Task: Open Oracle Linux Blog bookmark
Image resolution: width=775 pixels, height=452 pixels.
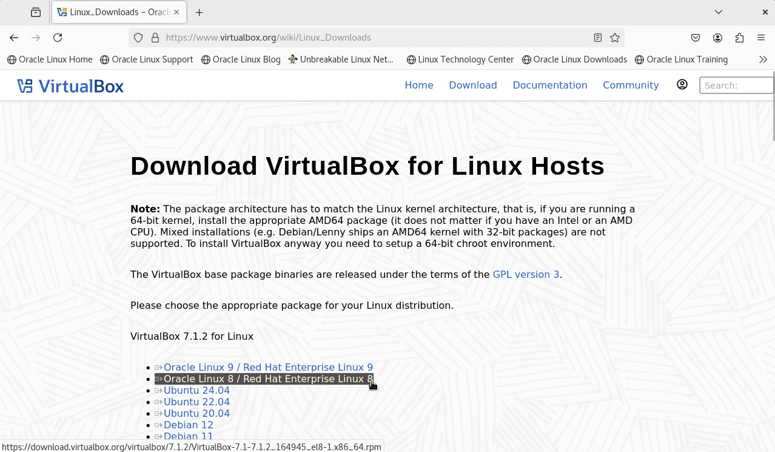Action: pos(241,59)
